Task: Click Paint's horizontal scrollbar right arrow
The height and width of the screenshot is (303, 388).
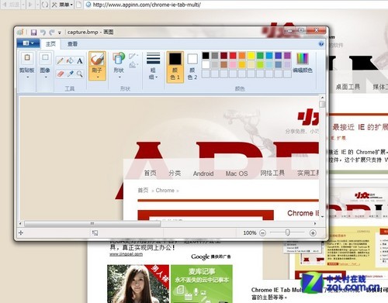Action: pos(315,224)
